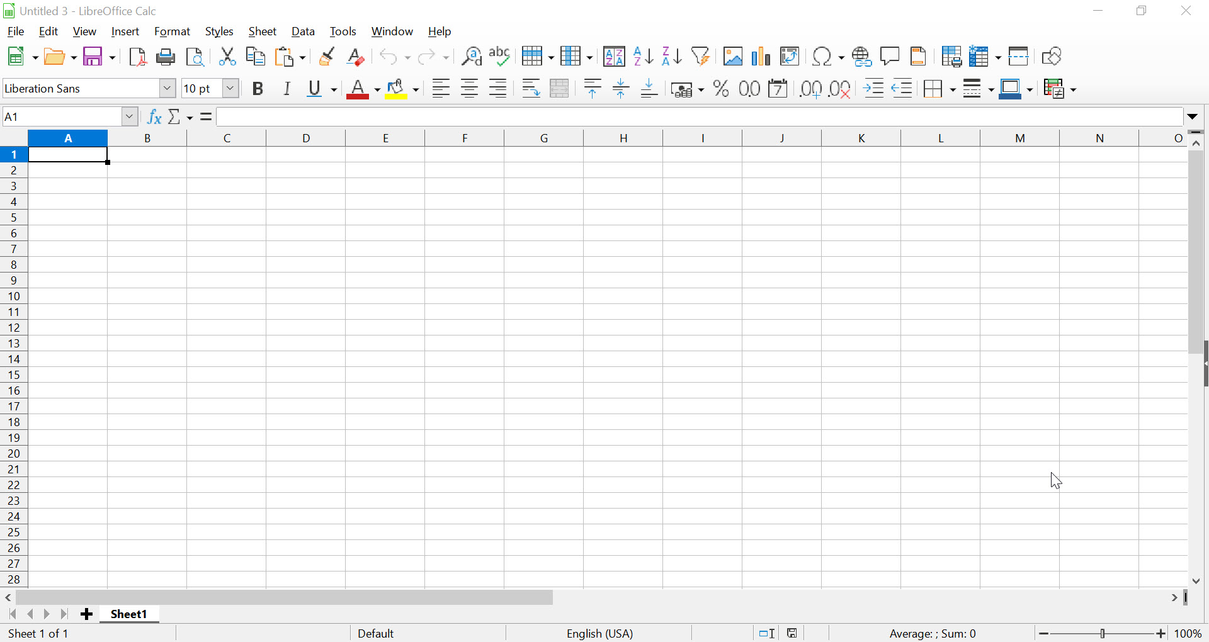Click Split Window icon
This screenshot has width=1209, height=642.
click(1019, 57)
